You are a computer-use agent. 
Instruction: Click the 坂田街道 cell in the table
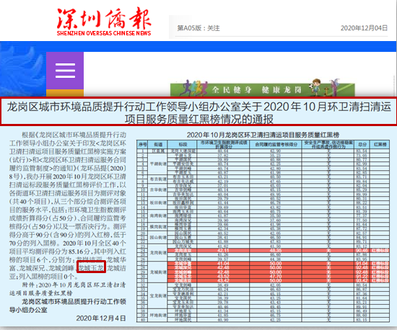coord(158,202)
